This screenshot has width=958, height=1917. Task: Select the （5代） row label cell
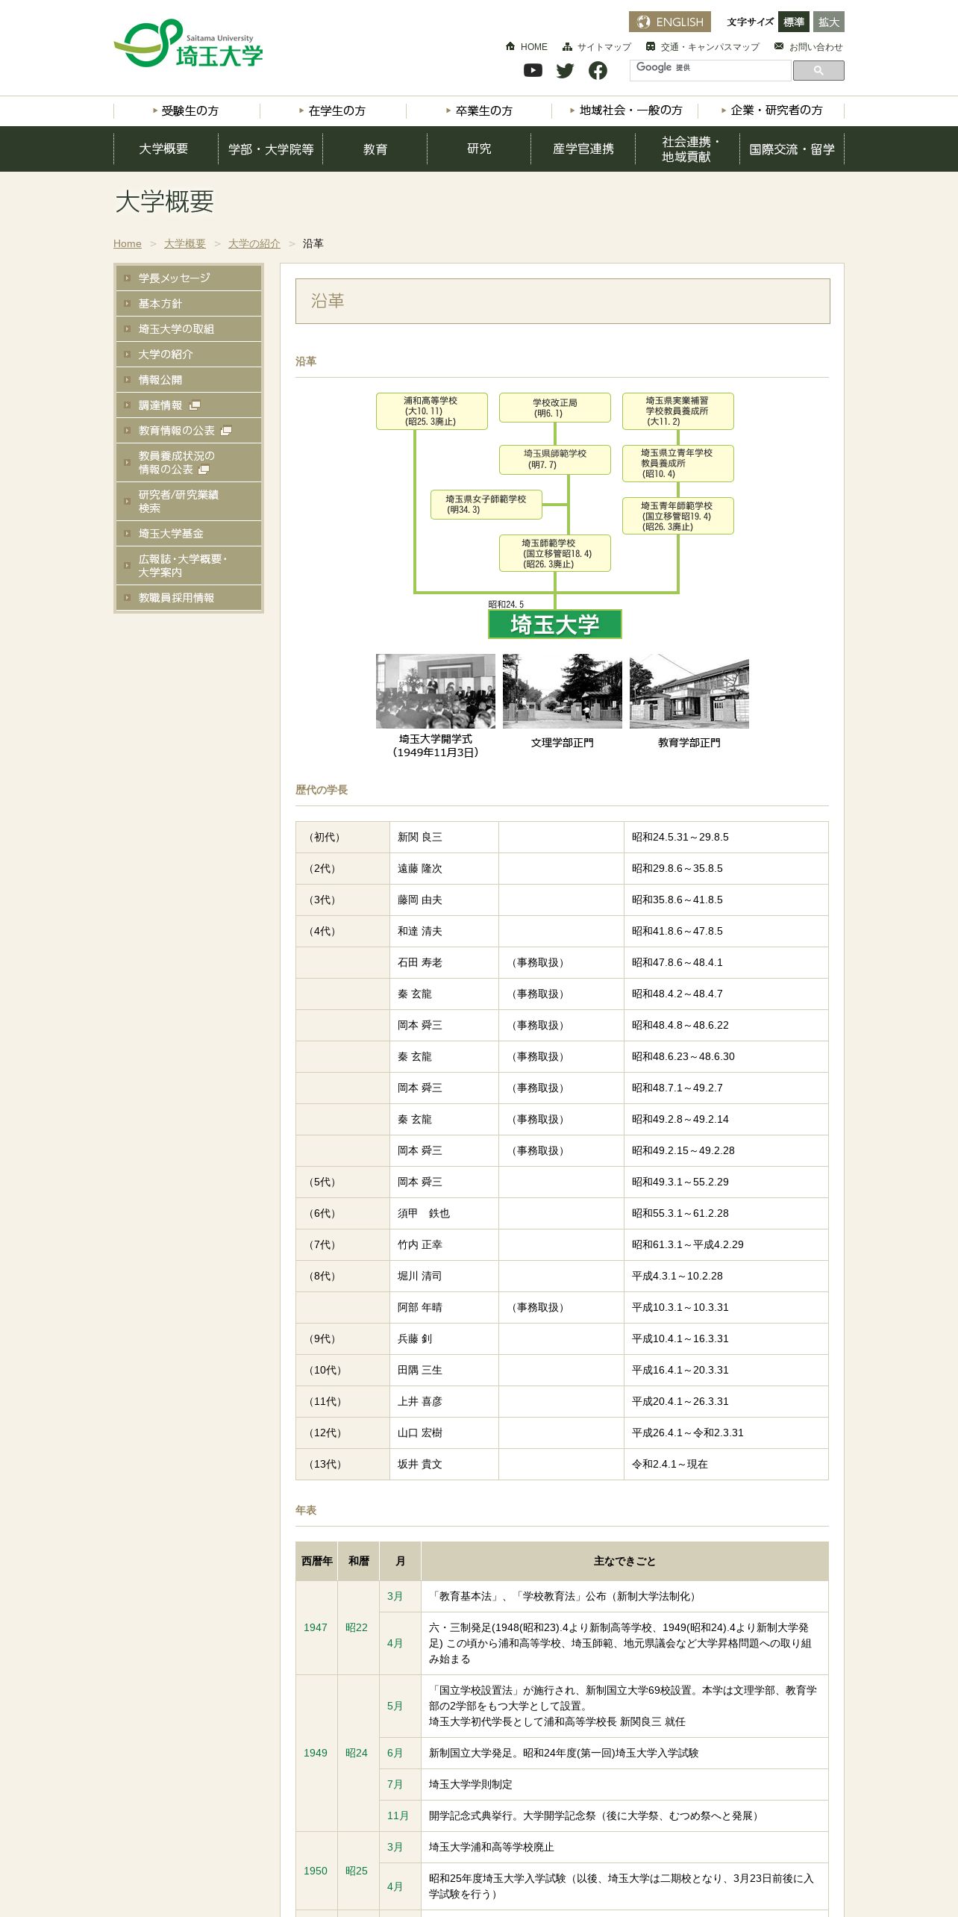[343, 1182]
